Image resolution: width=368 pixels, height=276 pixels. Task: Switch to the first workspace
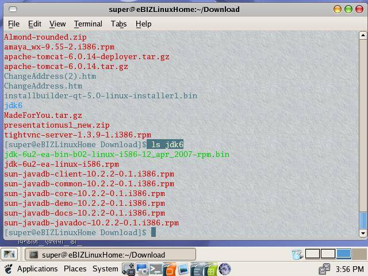coord(312,254)
